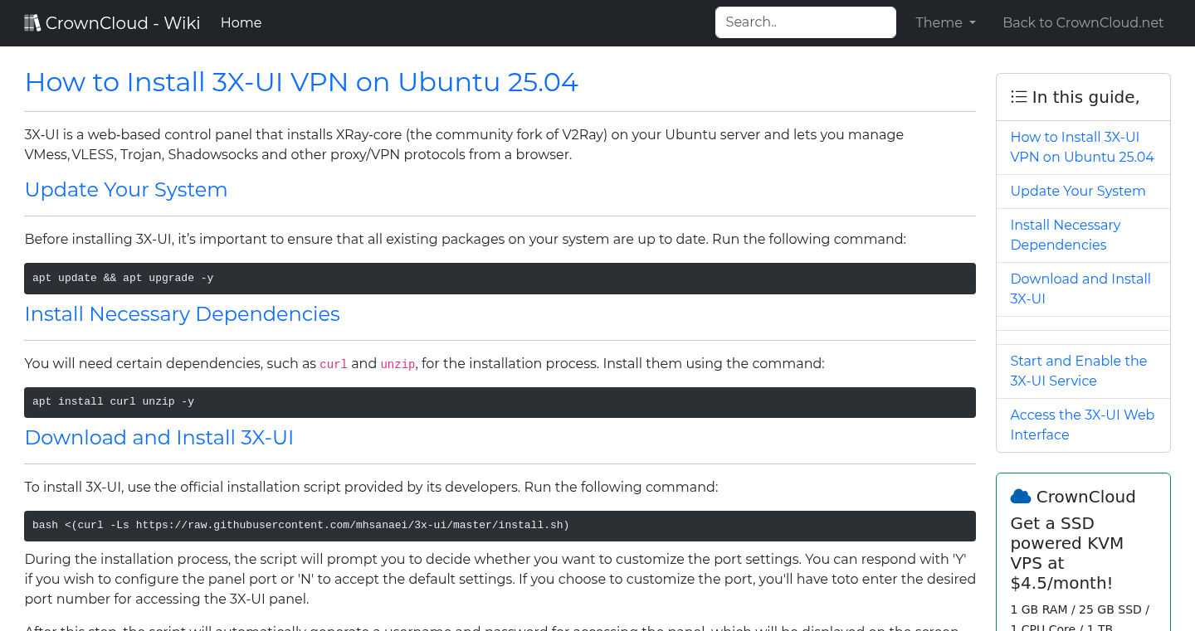
Task: Select the 'Update Your System' section heading
Action: pyautogui.click(x=125, y=190)
